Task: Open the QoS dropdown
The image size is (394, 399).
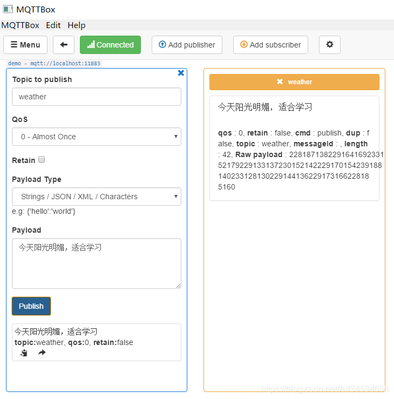Action: coord(97,137)
